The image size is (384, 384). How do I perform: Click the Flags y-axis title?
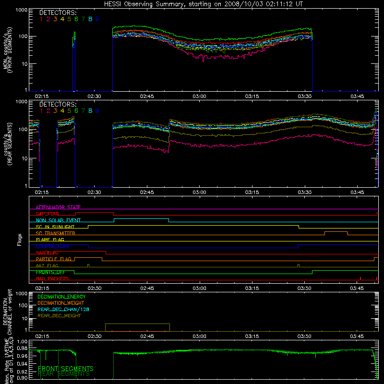20,240
